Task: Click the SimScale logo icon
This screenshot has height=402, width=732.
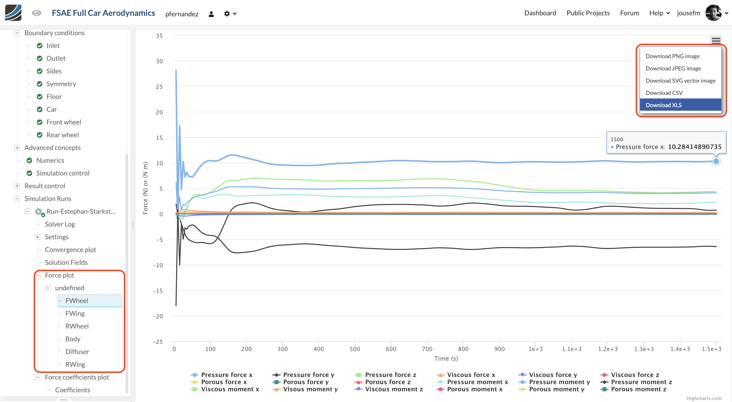Action: tap(13, 13)
